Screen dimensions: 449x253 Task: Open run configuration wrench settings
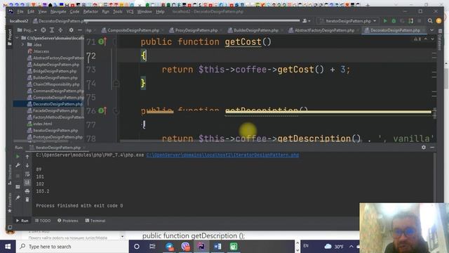click(18, 165)
